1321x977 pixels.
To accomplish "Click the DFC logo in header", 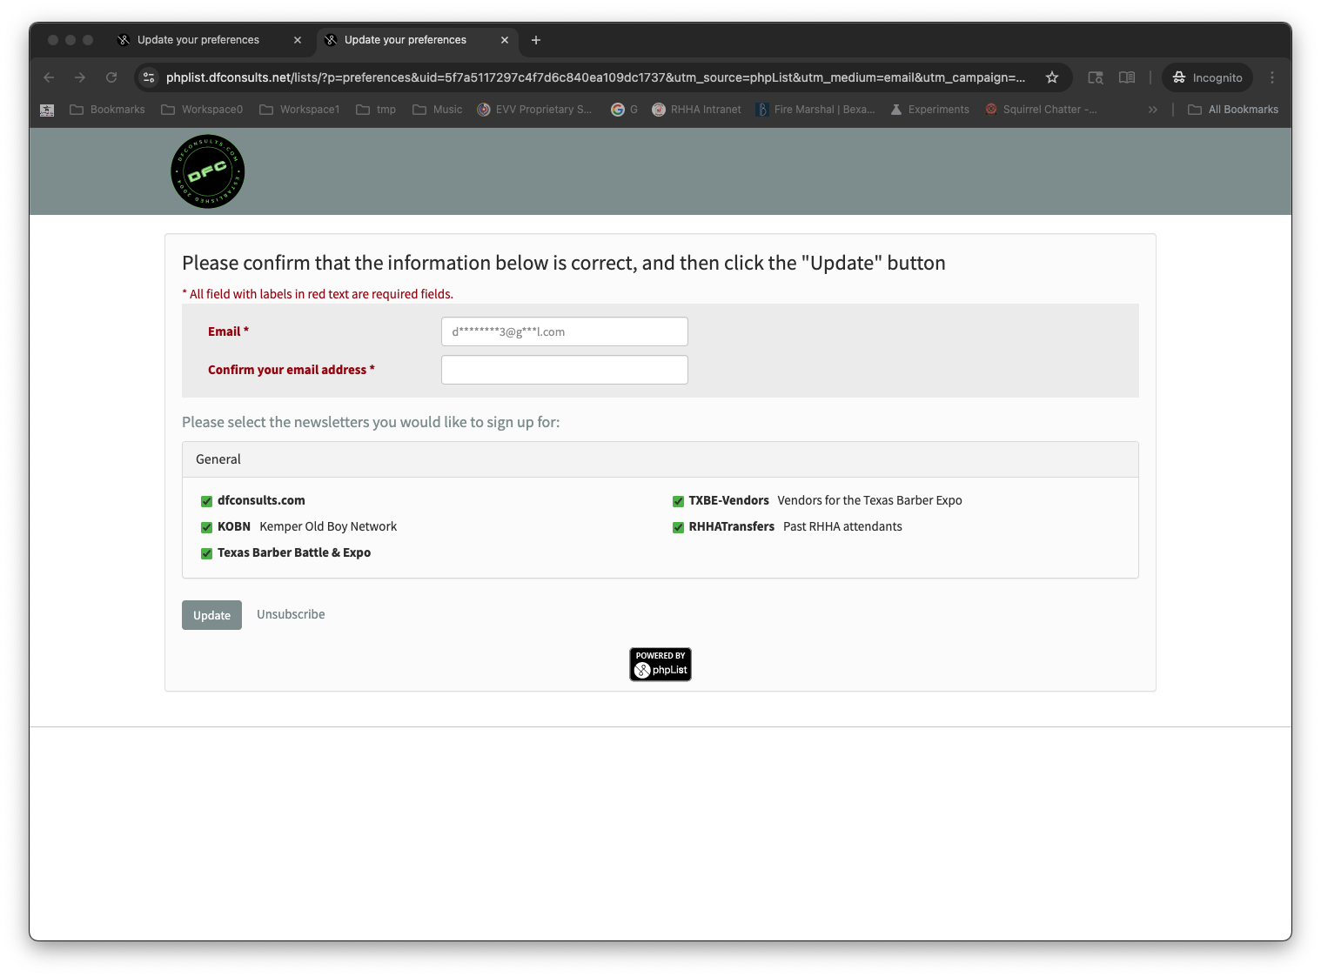I will (x=207, y=171).
